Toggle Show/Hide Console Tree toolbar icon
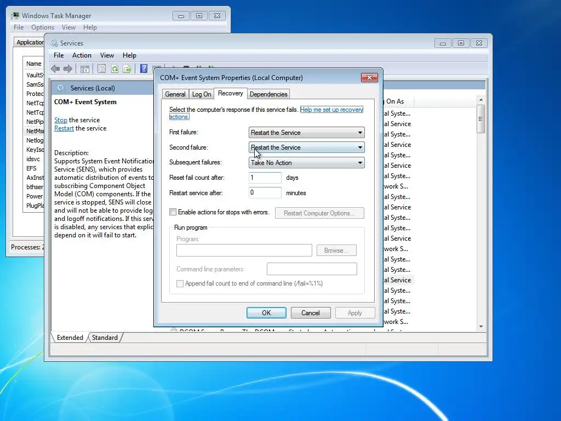 tap(85, 69)
